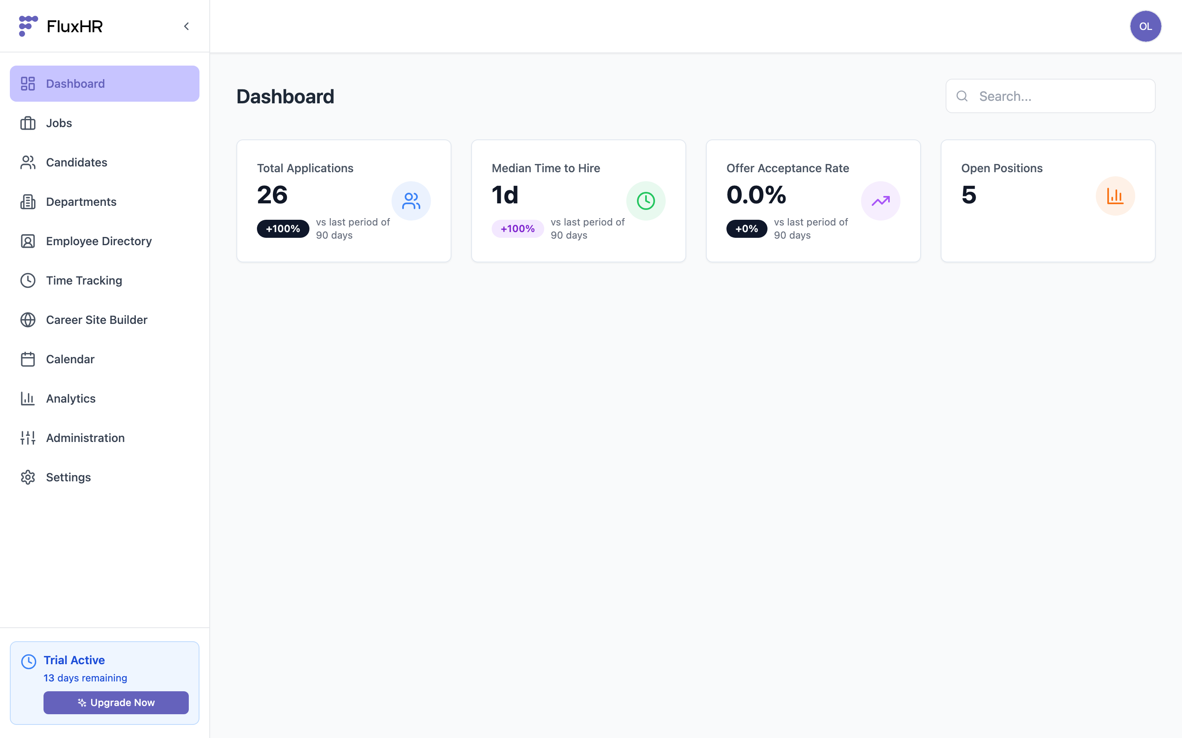Click the Time Tracking clock icon in sidebar

point(28,281)
